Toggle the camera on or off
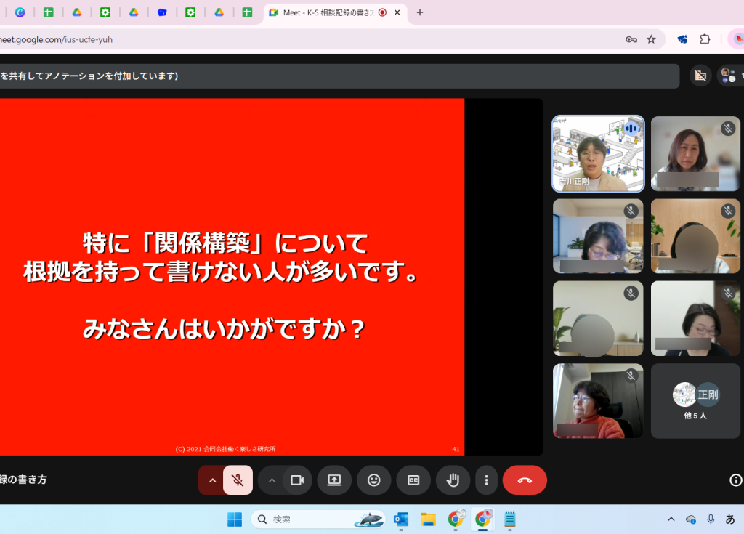 pos(296,480)
